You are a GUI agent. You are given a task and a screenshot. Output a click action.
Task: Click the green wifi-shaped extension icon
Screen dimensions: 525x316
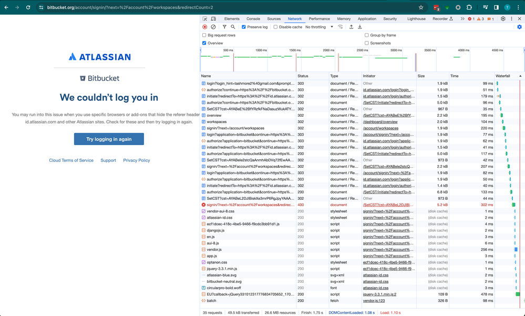(x=447, y=8)
